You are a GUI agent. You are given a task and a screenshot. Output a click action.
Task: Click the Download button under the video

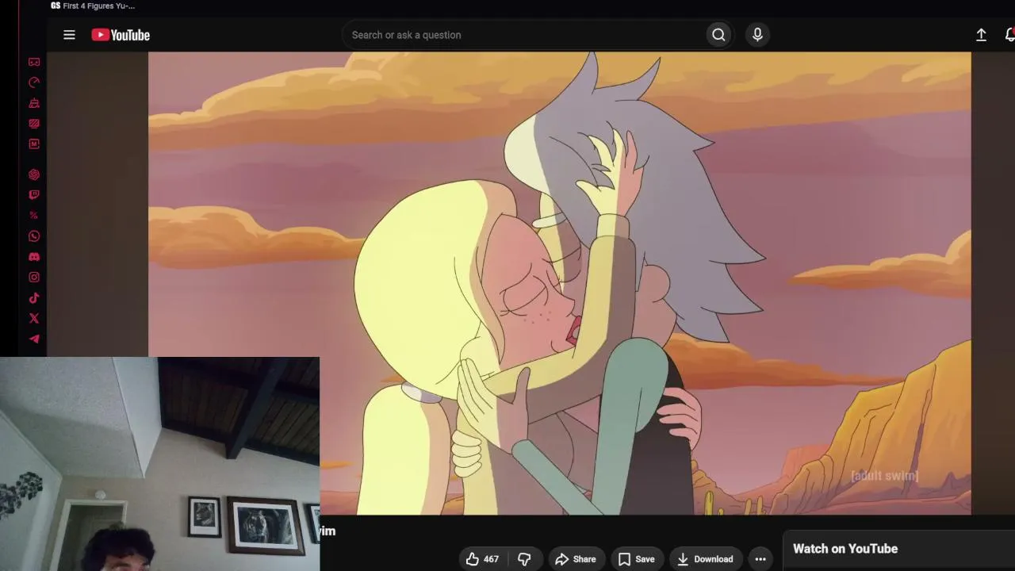click(x=706, y=559)
